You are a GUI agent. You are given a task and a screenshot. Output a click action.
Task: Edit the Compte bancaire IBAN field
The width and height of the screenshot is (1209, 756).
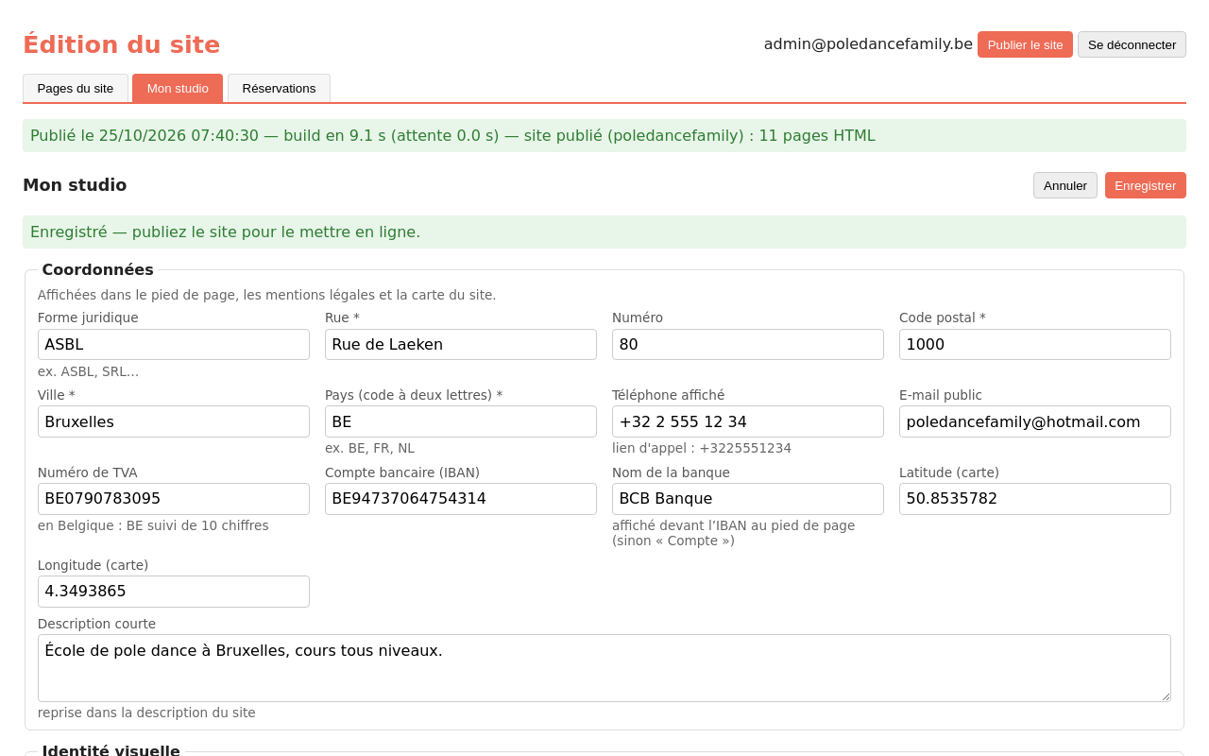click(461, 499)
